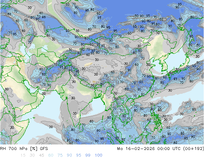Click the 75 legend value
The width and height of the screenshot is (204, 158).
point(60,155)
